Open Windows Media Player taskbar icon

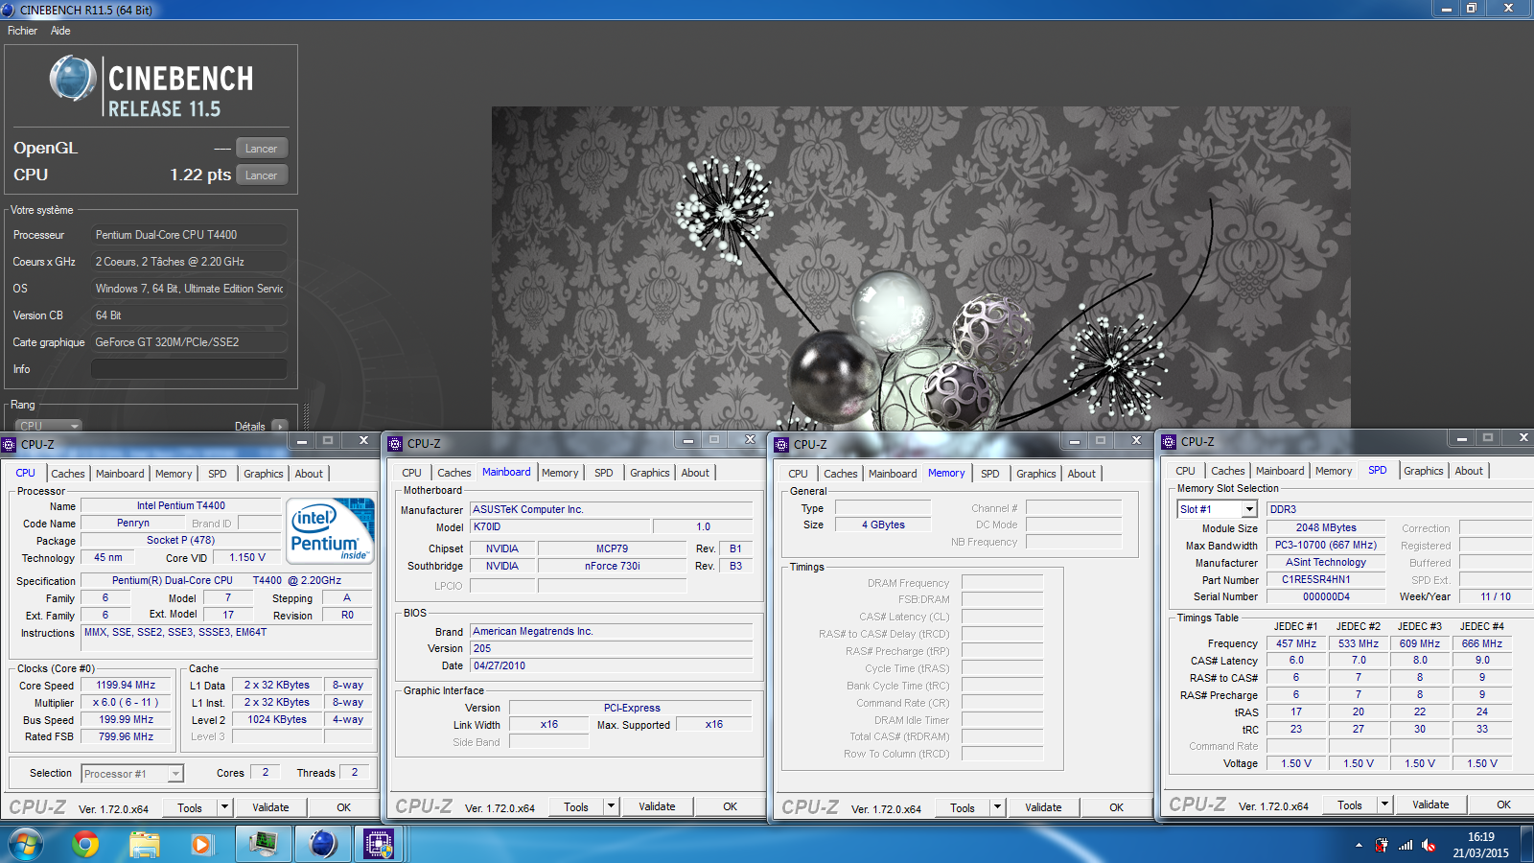201,845
